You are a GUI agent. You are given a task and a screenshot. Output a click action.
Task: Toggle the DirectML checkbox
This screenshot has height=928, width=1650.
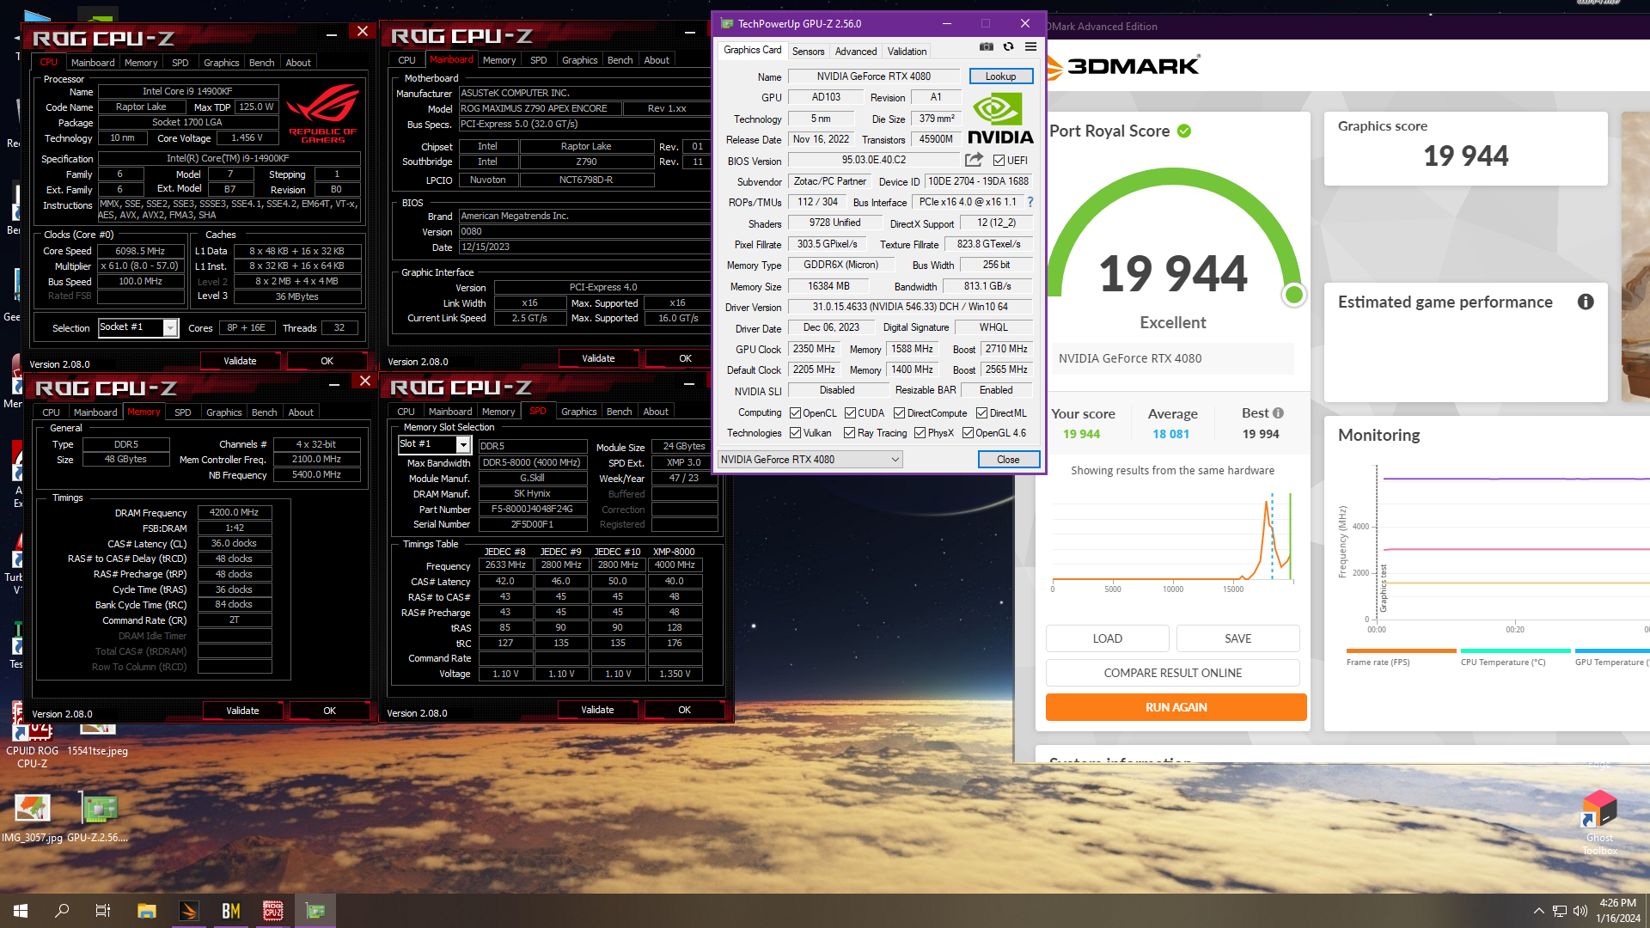(981, 413)
